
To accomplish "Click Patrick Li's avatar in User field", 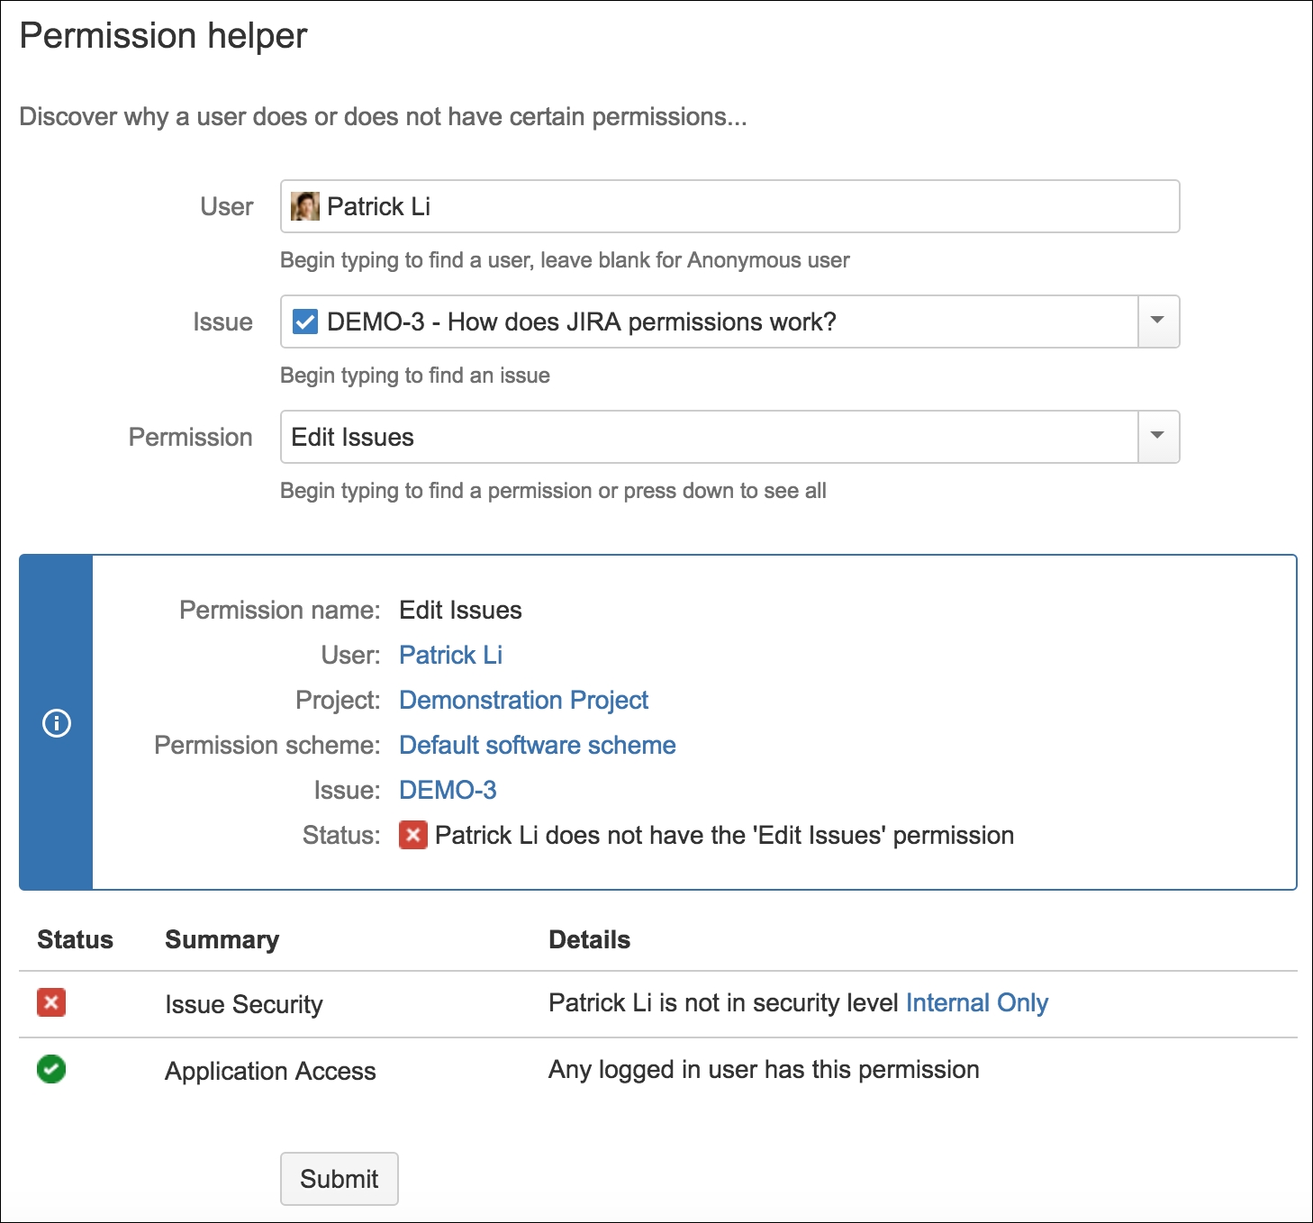I will pos(305,206).
